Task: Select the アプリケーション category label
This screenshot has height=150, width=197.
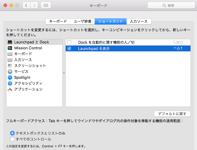Action: (28, 89)
